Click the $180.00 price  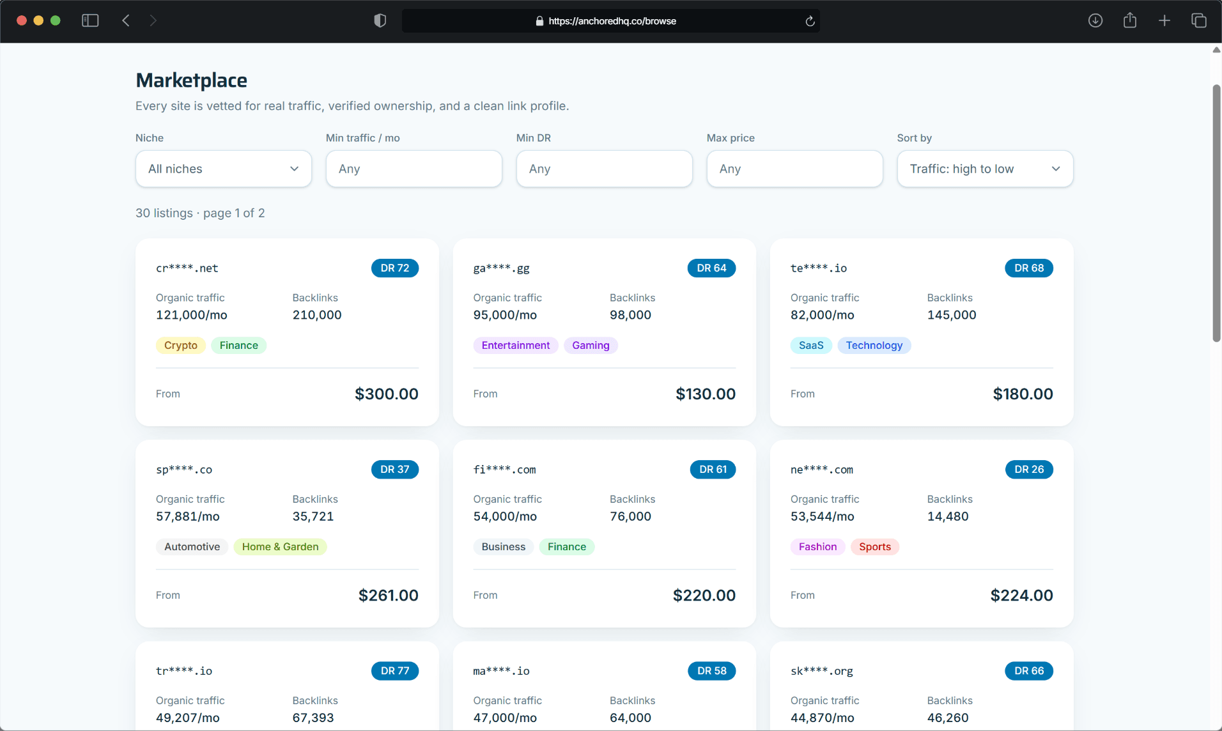click(x=1023, y=394)
